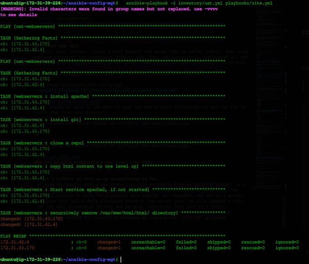
Task: Click 'failed=0' in the 172.31.43.170 recap row
Action: click(186, 248)
